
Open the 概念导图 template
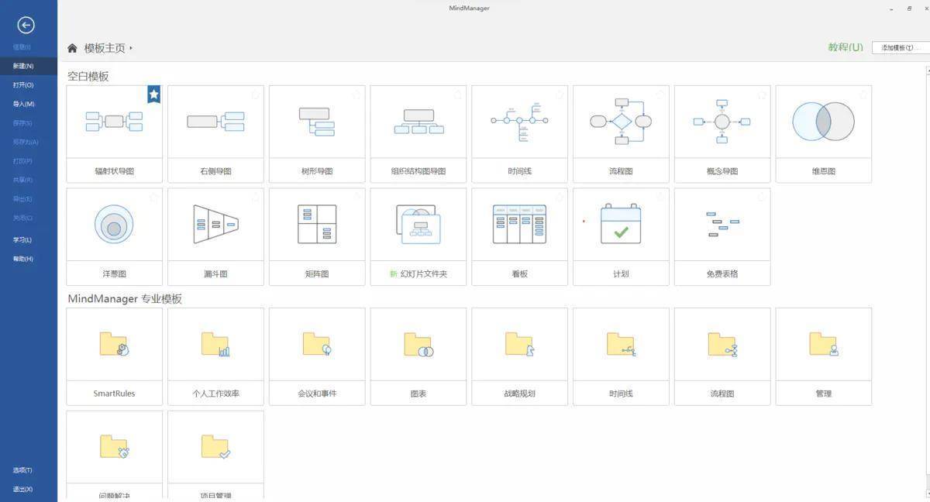coord(722,132)
